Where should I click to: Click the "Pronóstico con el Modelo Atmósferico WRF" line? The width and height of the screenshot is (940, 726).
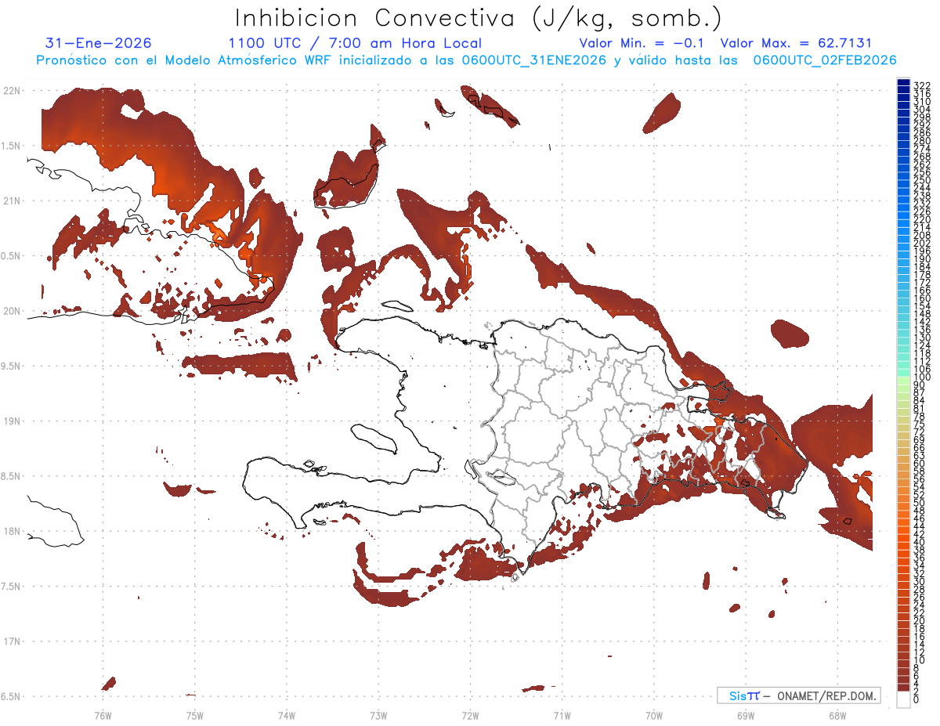pos(466,60)
